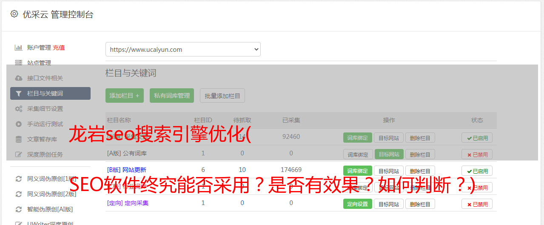Screen dimensions: 544x225
Task: Click the 栏目与关键词 page heading
Action: 131,73
